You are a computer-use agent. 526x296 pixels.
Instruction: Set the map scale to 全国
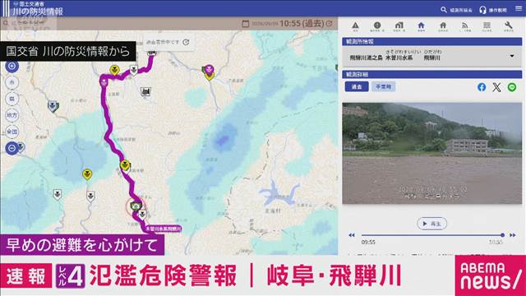tap(12, 132)
